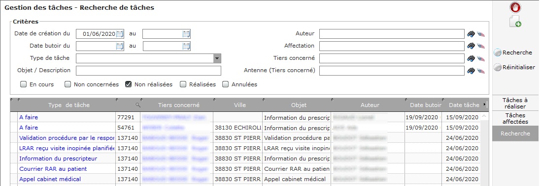Click the Ville column header
540x186 pixels.
coord(239,105)
